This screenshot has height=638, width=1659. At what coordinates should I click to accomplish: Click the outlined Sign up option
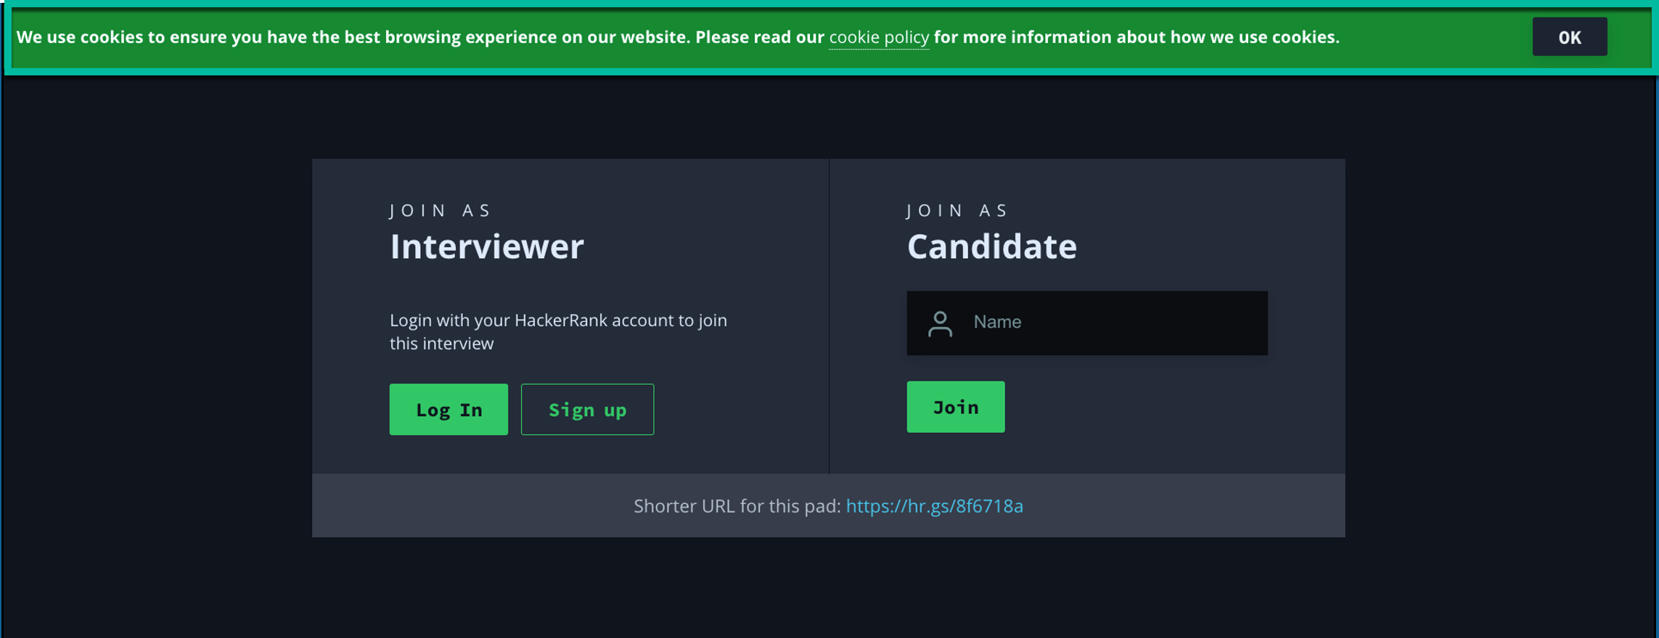pos(587,409)
